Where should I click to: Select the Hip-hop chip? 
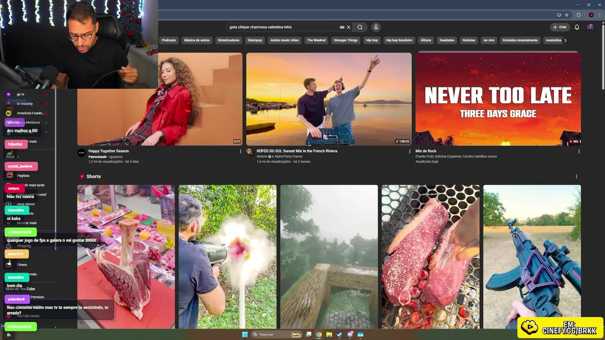[372, 40]
